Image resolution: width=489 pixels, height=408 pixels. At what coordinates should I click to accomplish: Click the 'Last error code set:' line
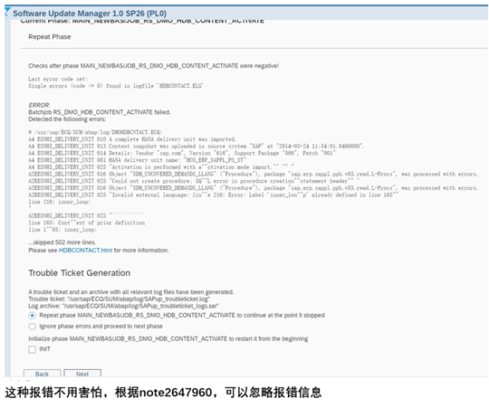(58, 79)
